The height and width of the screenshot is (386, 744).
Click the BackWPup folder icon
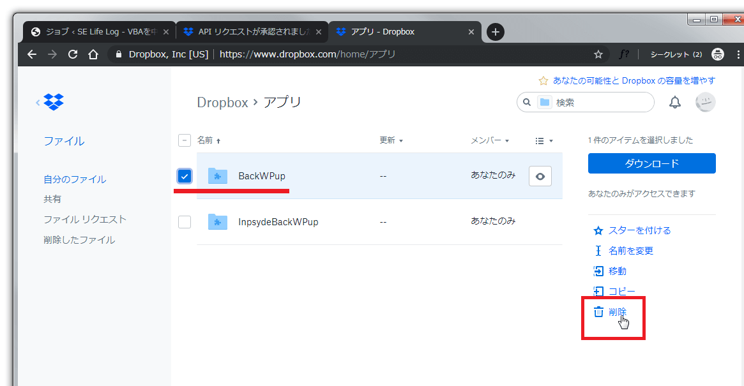coord(218,176)
